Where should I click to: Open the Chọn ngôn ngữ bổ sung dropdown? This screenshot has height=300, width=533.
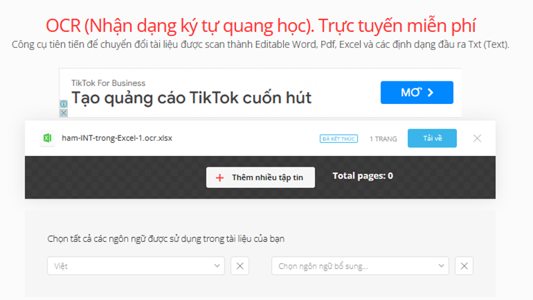tap(353, 266)
